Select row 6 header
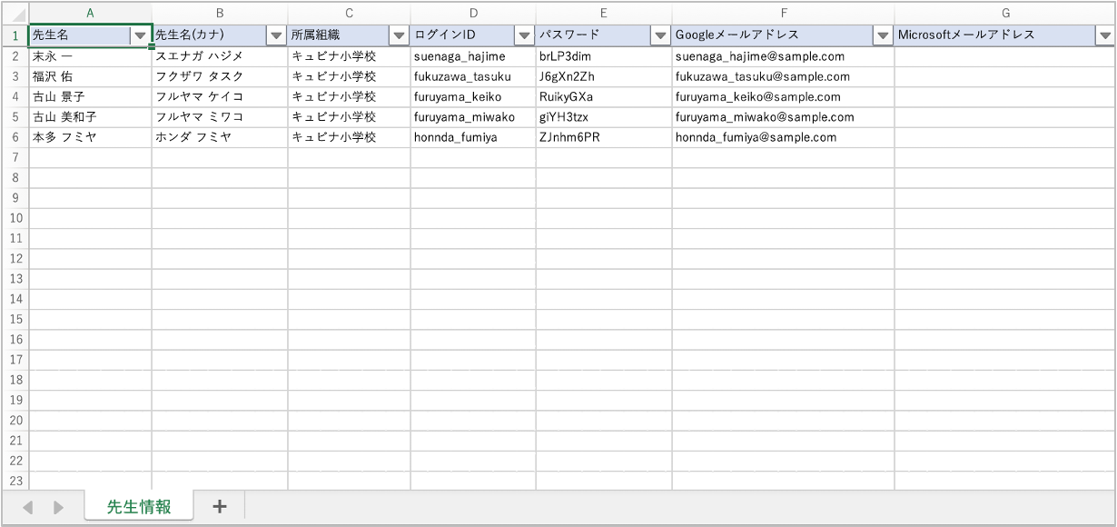The image size is (1117, 527). tap(15, 137)
